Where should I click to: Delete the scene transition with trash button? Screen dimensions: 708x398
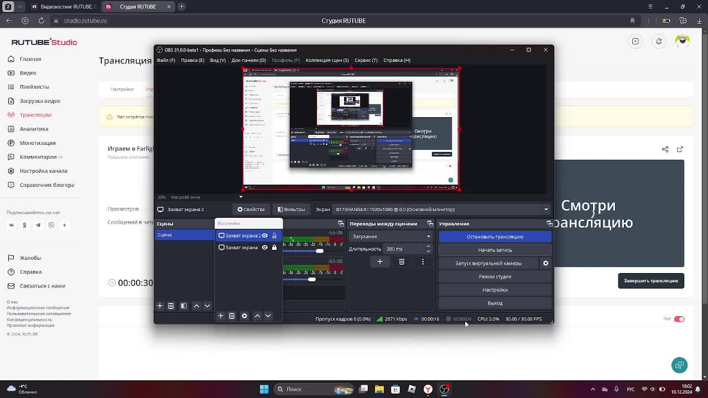402,261
